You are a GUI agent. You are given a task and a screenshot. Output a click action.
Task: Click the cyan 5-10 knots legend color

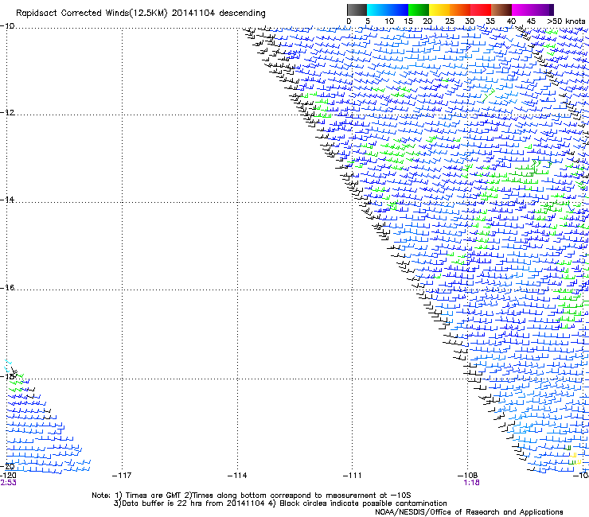[x=377, y=10]
